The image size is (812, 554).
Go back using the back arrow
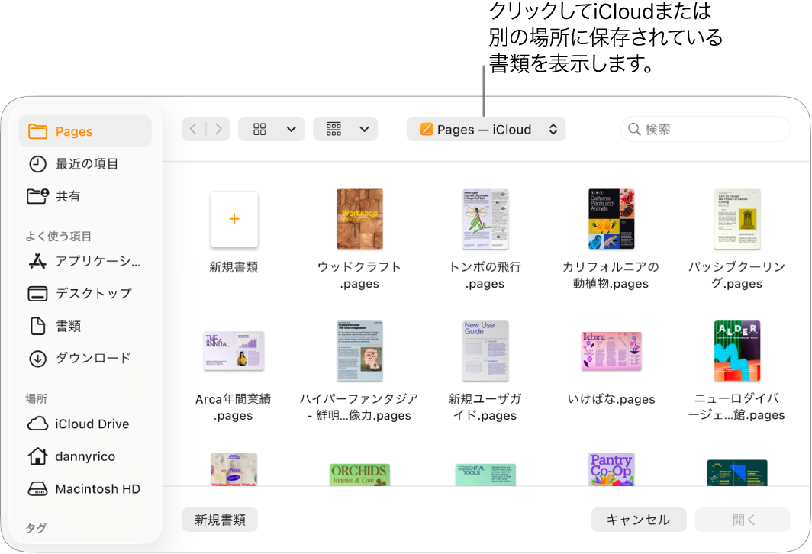point(192,128)
